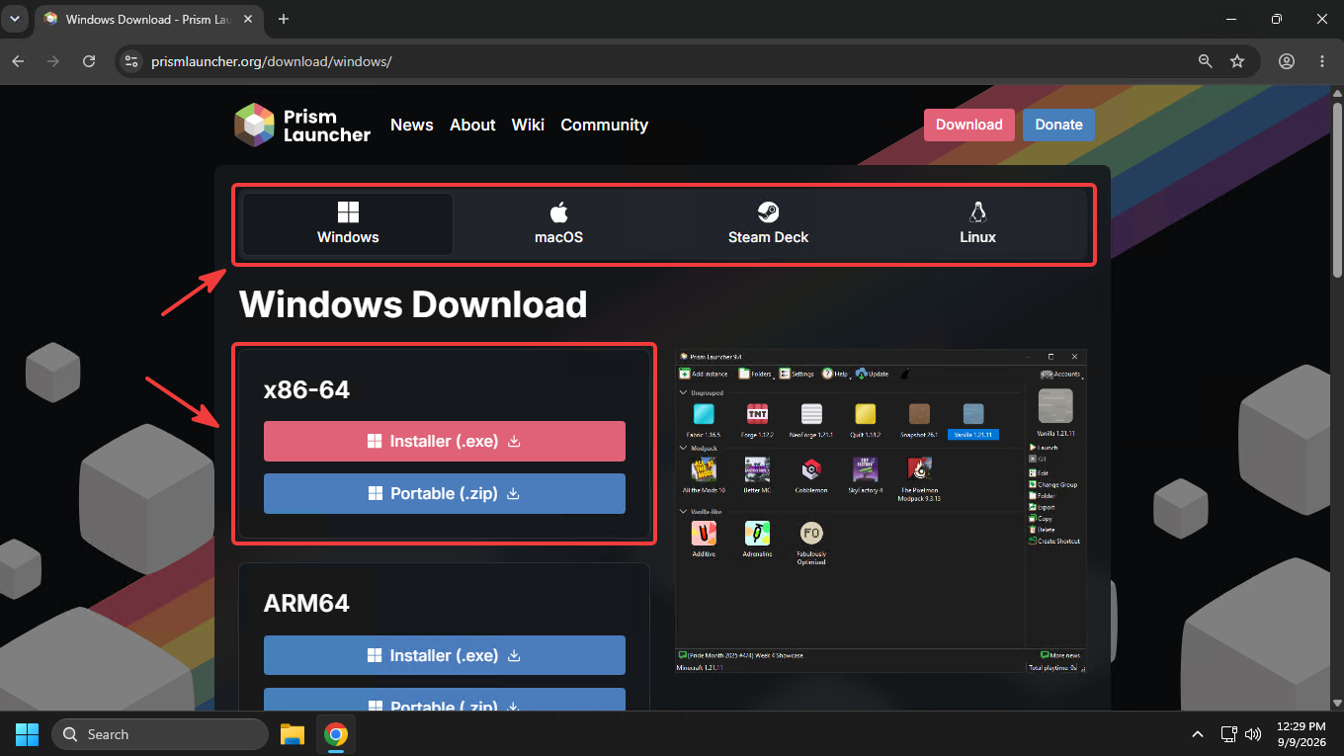
Task: Download the x86-64 Installer (.exe)
Action: tap(445, 441)
